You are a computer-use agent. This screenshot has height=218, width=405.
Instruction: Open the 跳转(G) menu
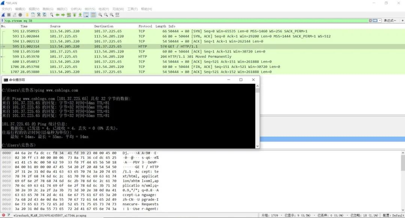48,9
